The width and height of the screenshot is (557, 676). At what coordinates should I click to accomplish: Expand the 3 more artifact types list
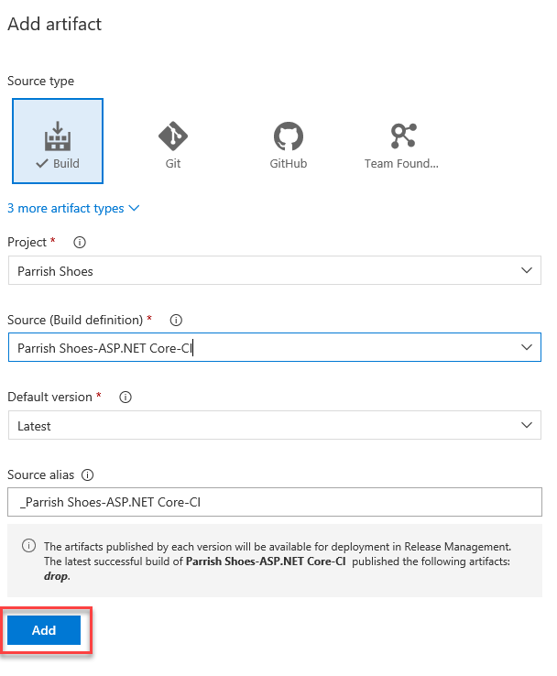(66, 208)
